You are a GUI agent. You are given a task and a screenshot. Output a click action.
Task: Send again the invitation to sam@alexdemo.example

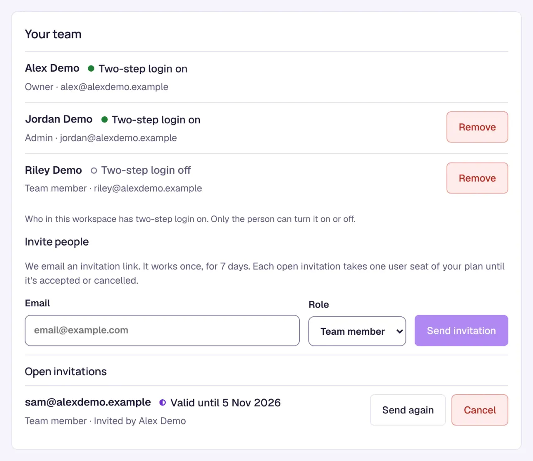[x=408, y=410]
